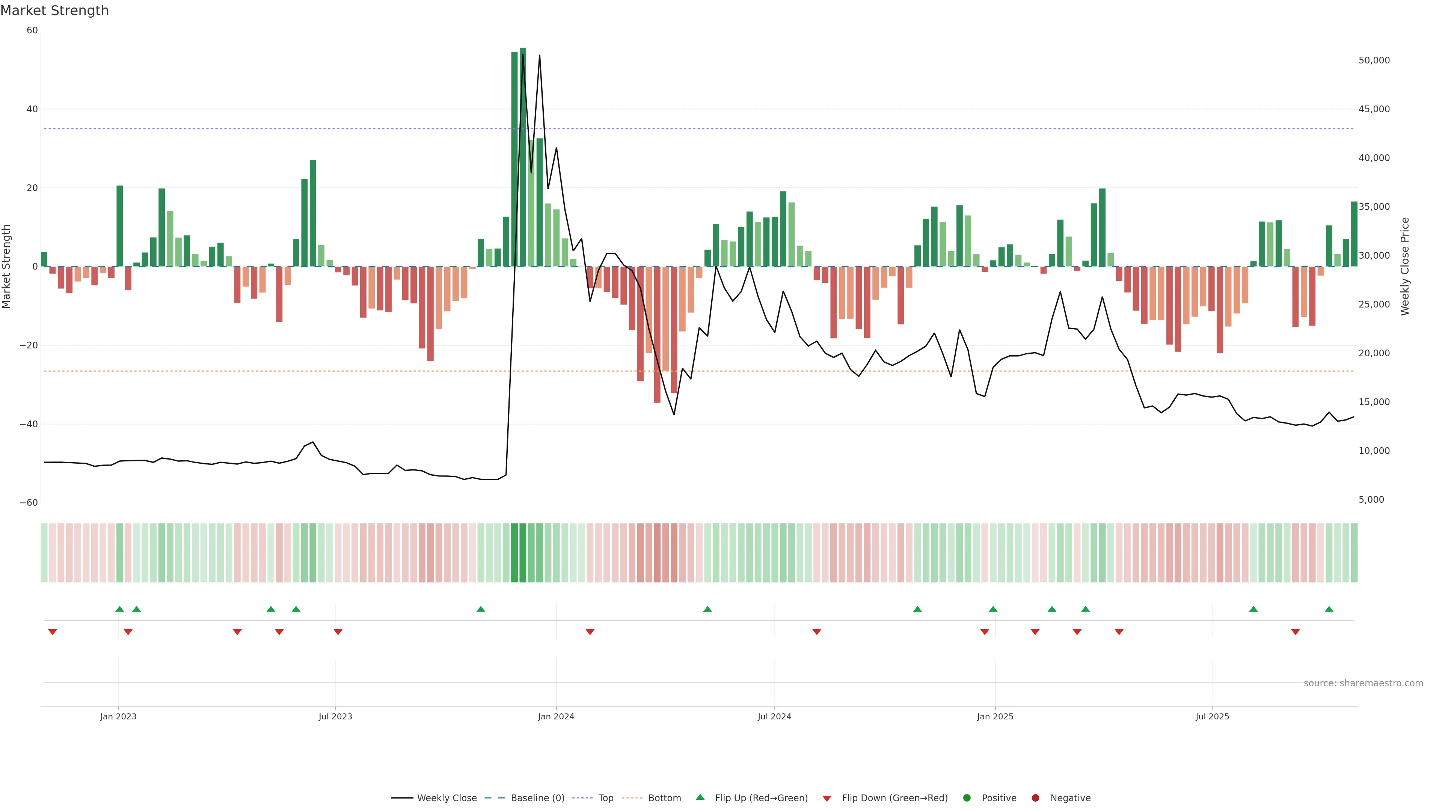Click the source: sharemaestro.com text
Image resolution: width=1442 pixels, height=811 pixels.
coord(1363,683)
